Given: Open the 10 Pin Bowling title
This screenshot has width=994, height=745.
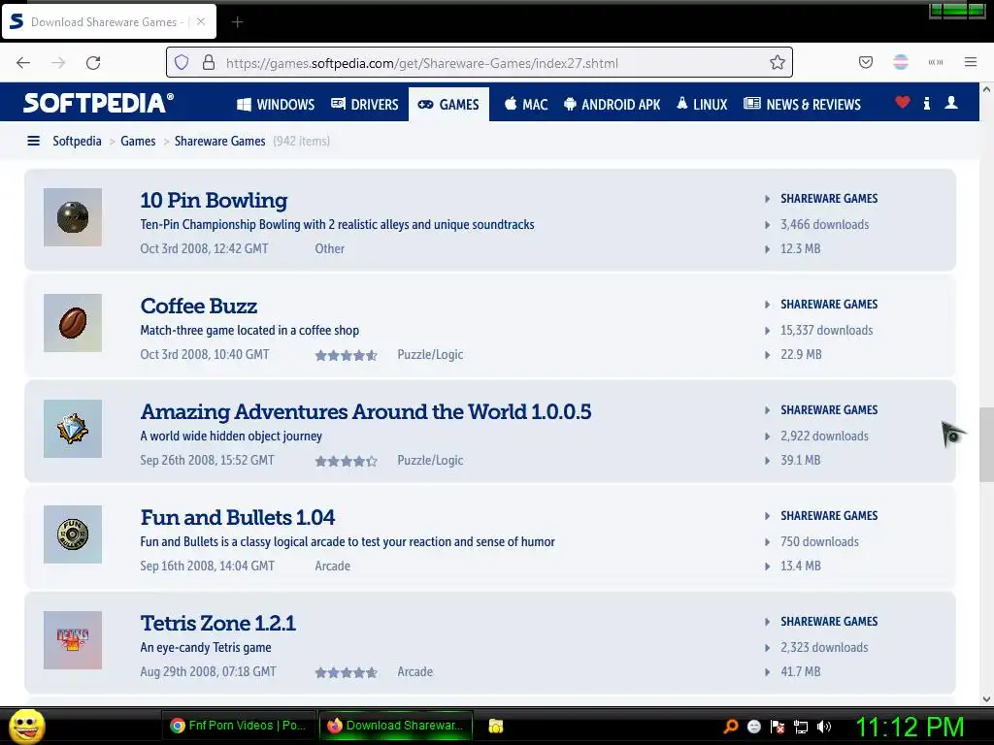Looking at the screenshot, I should coord(214,200).
